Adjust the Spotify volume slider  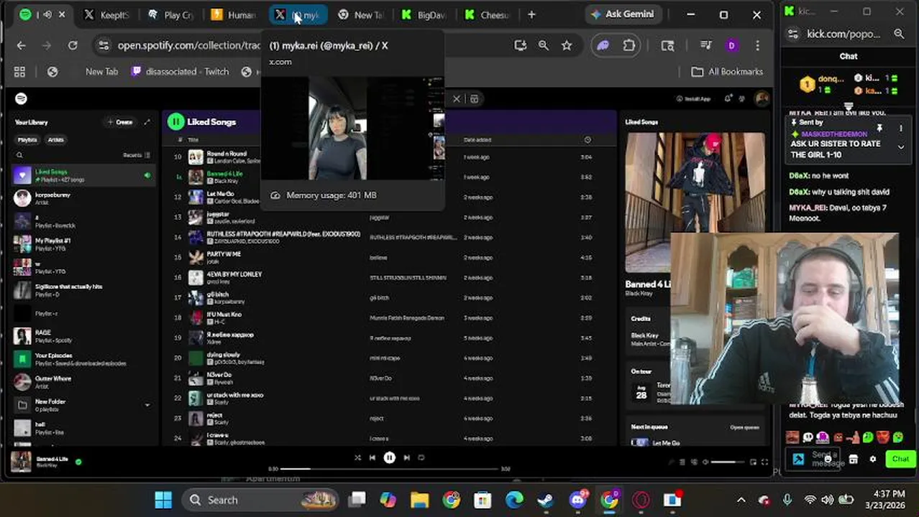[727, 462]
